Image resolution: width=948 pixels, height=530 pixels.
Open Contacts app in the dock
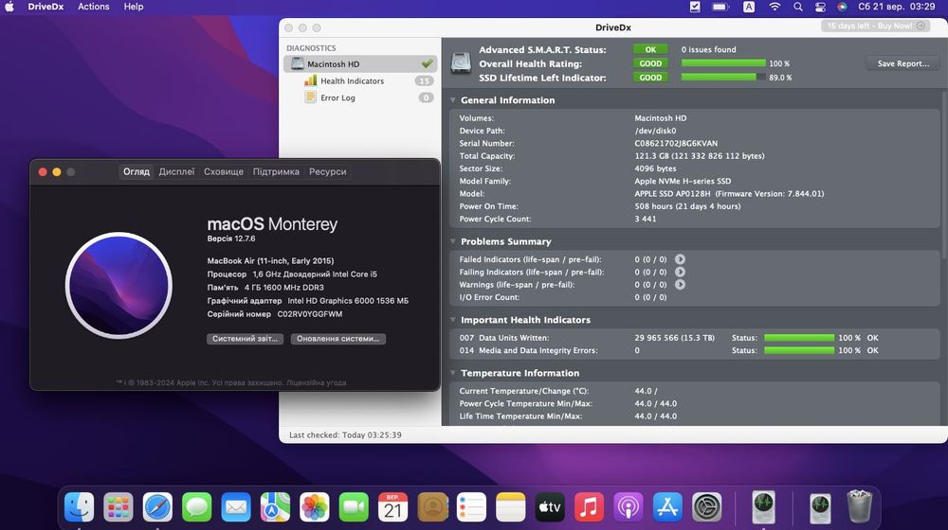tap(432, 506)
